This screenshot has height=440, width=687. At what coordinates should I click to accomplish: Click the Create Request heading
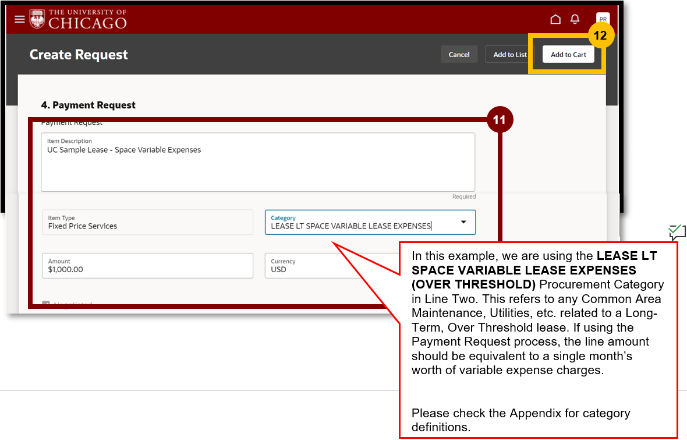pyautogui.click(x=79, y=54)
